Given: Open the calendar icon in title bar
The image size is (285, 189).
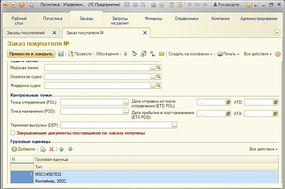Looking at the screenshot, I should [179, 5].
